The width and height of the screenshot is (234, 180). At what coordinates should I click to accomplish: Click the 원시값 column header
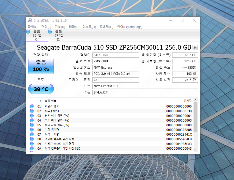tap(175, 101)
